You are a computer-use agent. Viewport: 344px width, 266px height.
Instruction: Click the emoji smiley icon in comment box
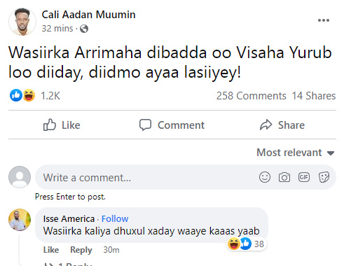pos(265,177)
